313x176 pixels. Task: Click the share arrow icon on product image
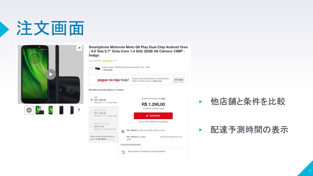(x=79, y=48)
